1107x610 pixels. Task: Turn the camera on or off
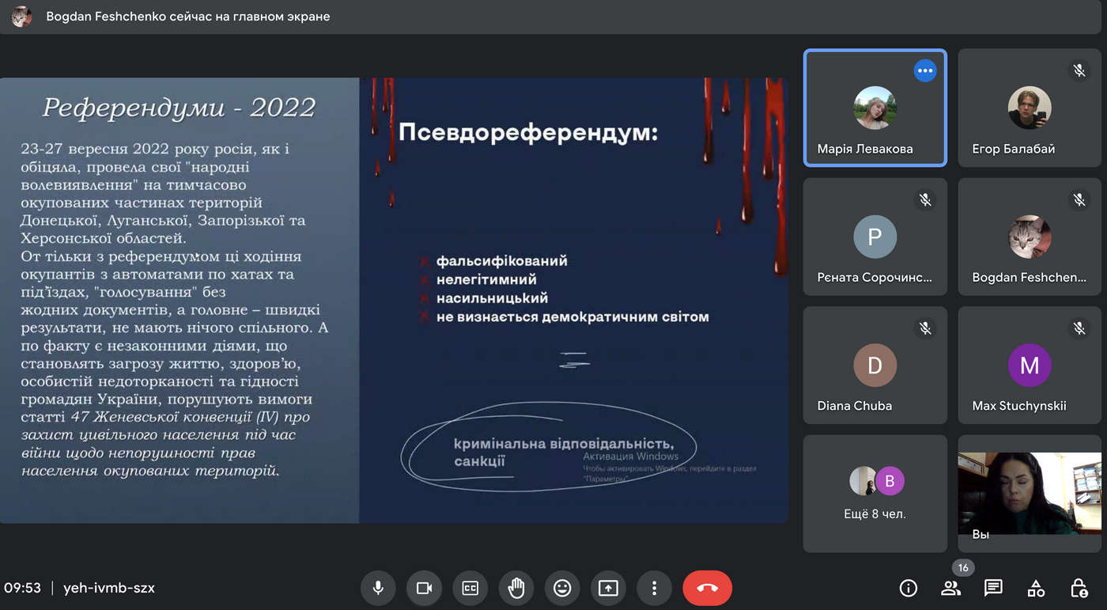[424, 588]
